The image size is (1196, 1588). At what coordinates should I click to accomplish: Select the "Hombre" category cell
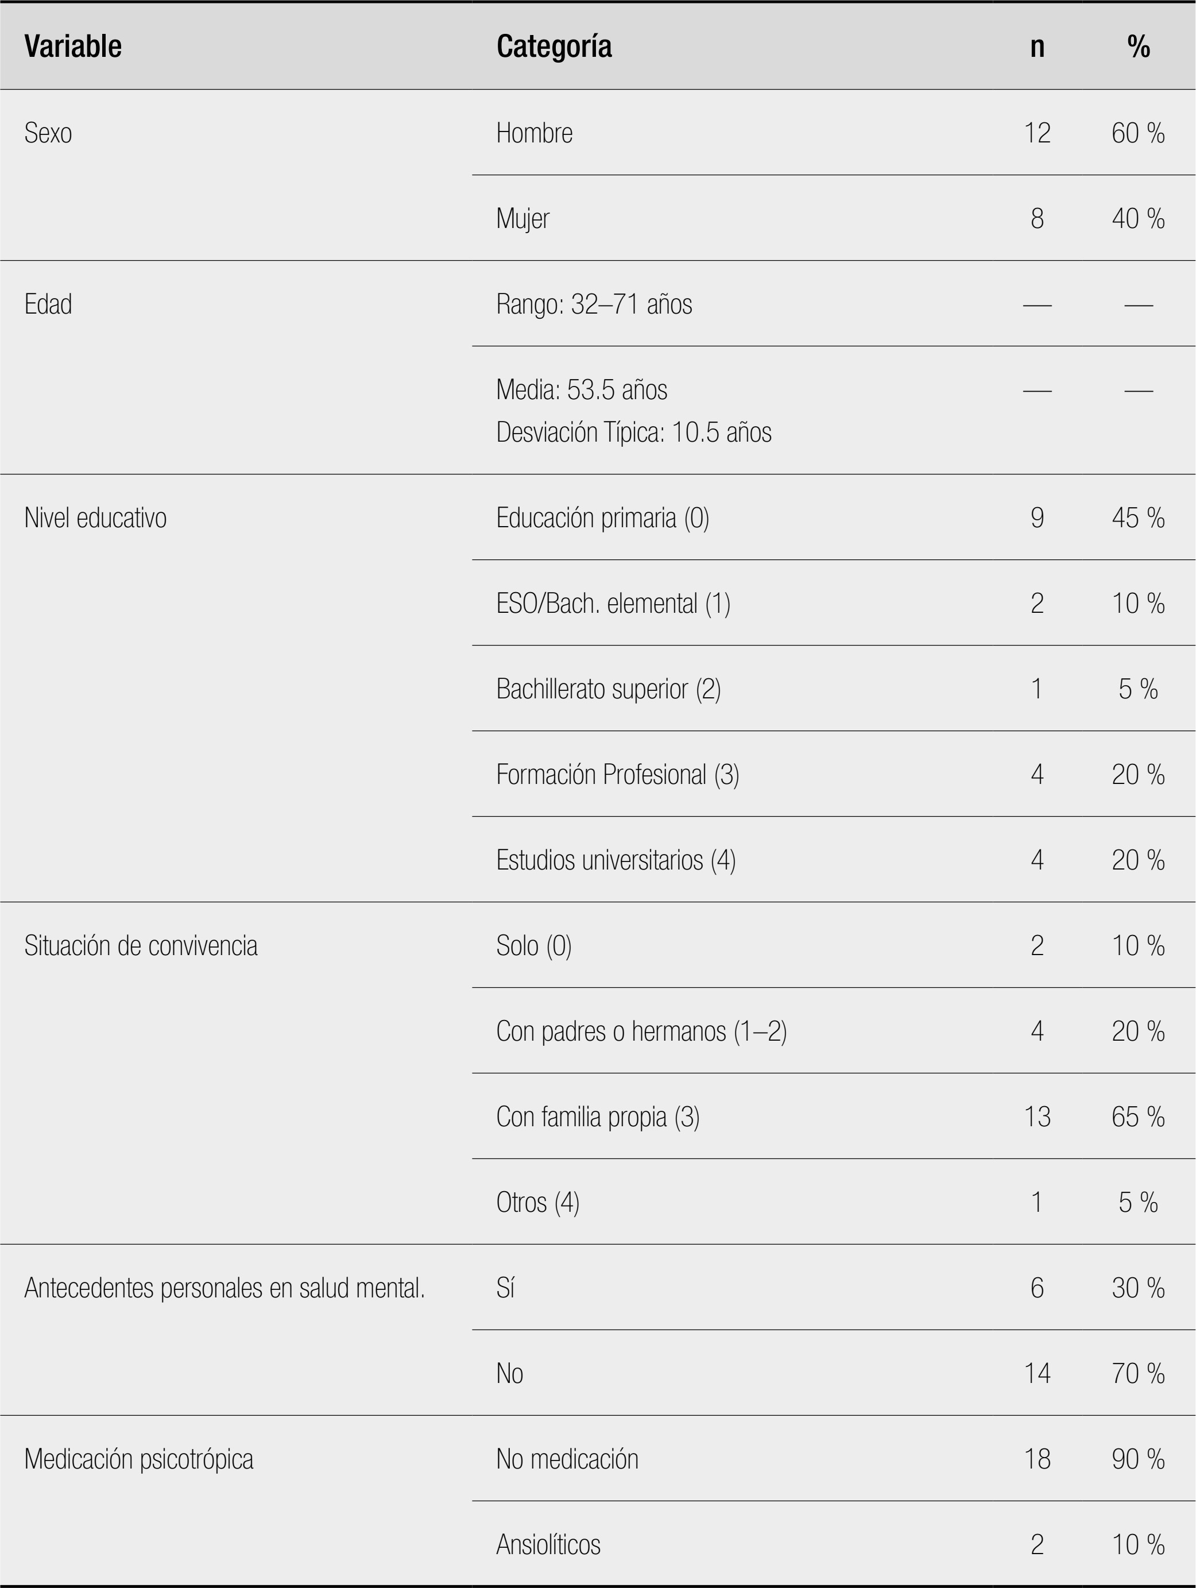coord(534,133)
